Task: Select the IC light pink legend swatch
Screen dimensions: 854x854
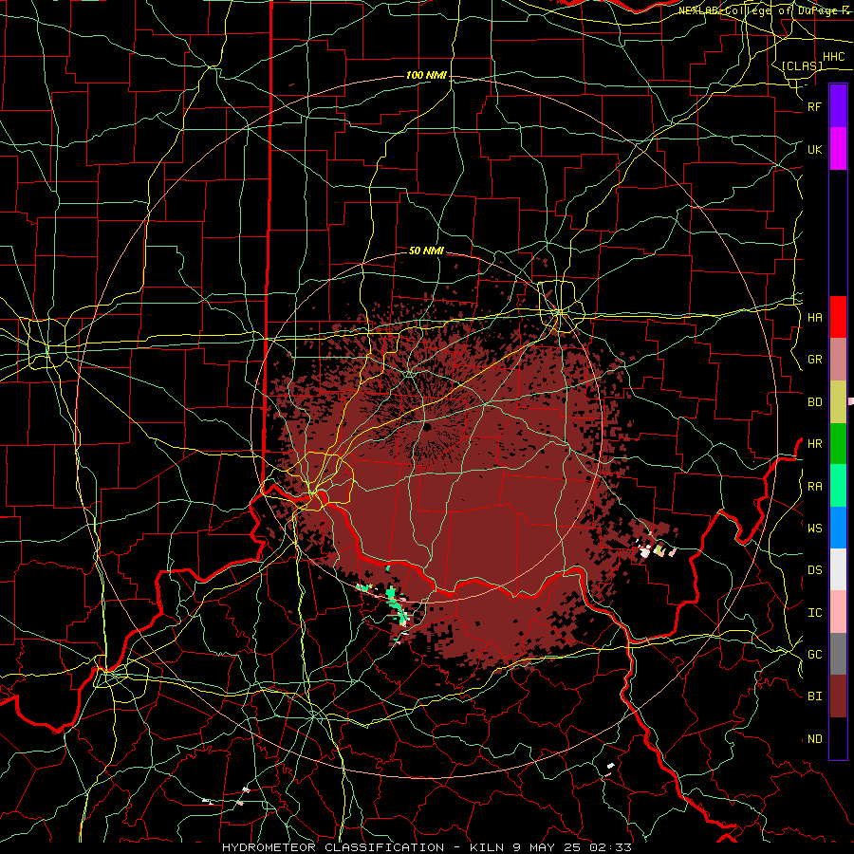Action: click(x=838, y=612)
